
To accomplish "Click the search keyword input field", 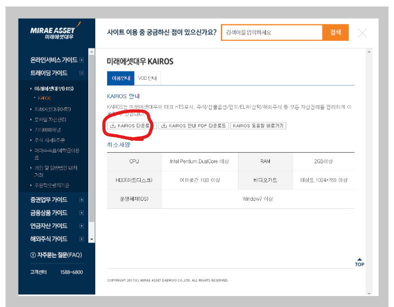I will tap(272, 32).
